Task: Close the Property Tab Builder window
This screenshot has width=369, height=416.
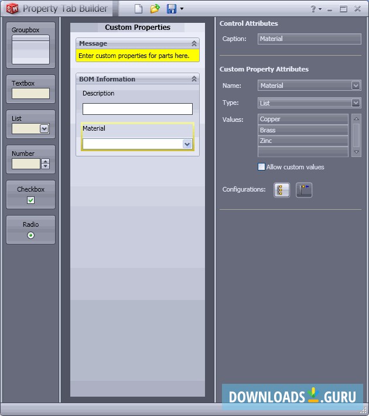Action: [x=357, y=9]
